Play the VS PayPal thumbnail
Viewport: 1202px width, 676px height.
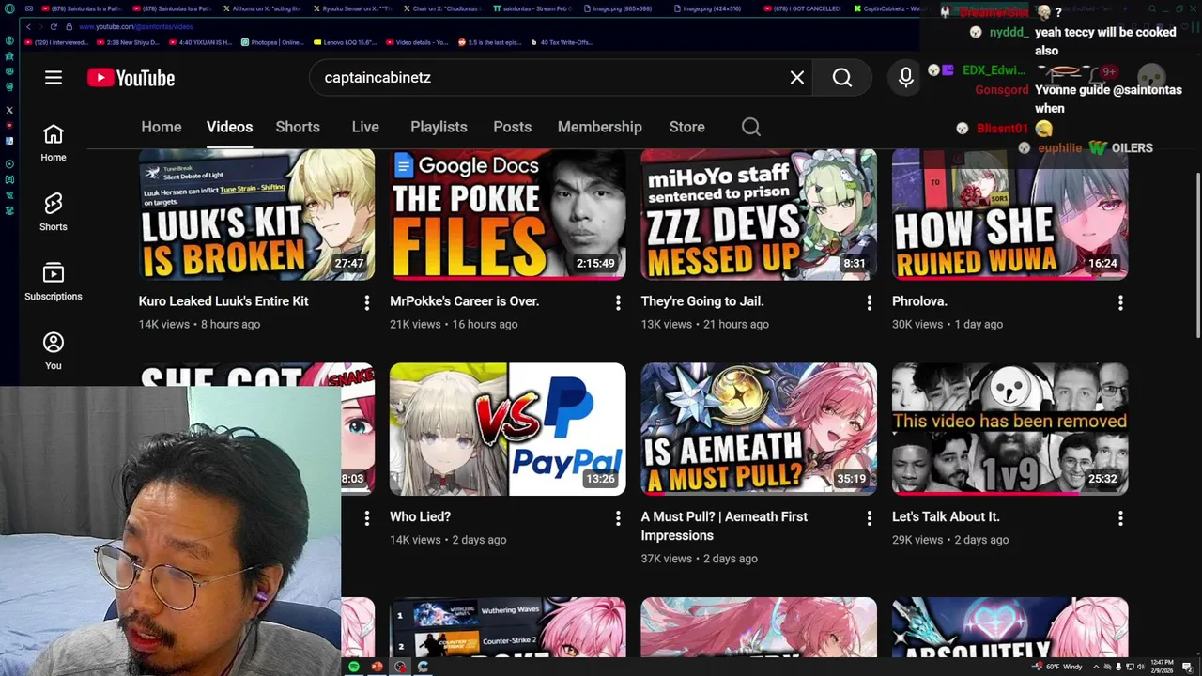coord(507,429)
